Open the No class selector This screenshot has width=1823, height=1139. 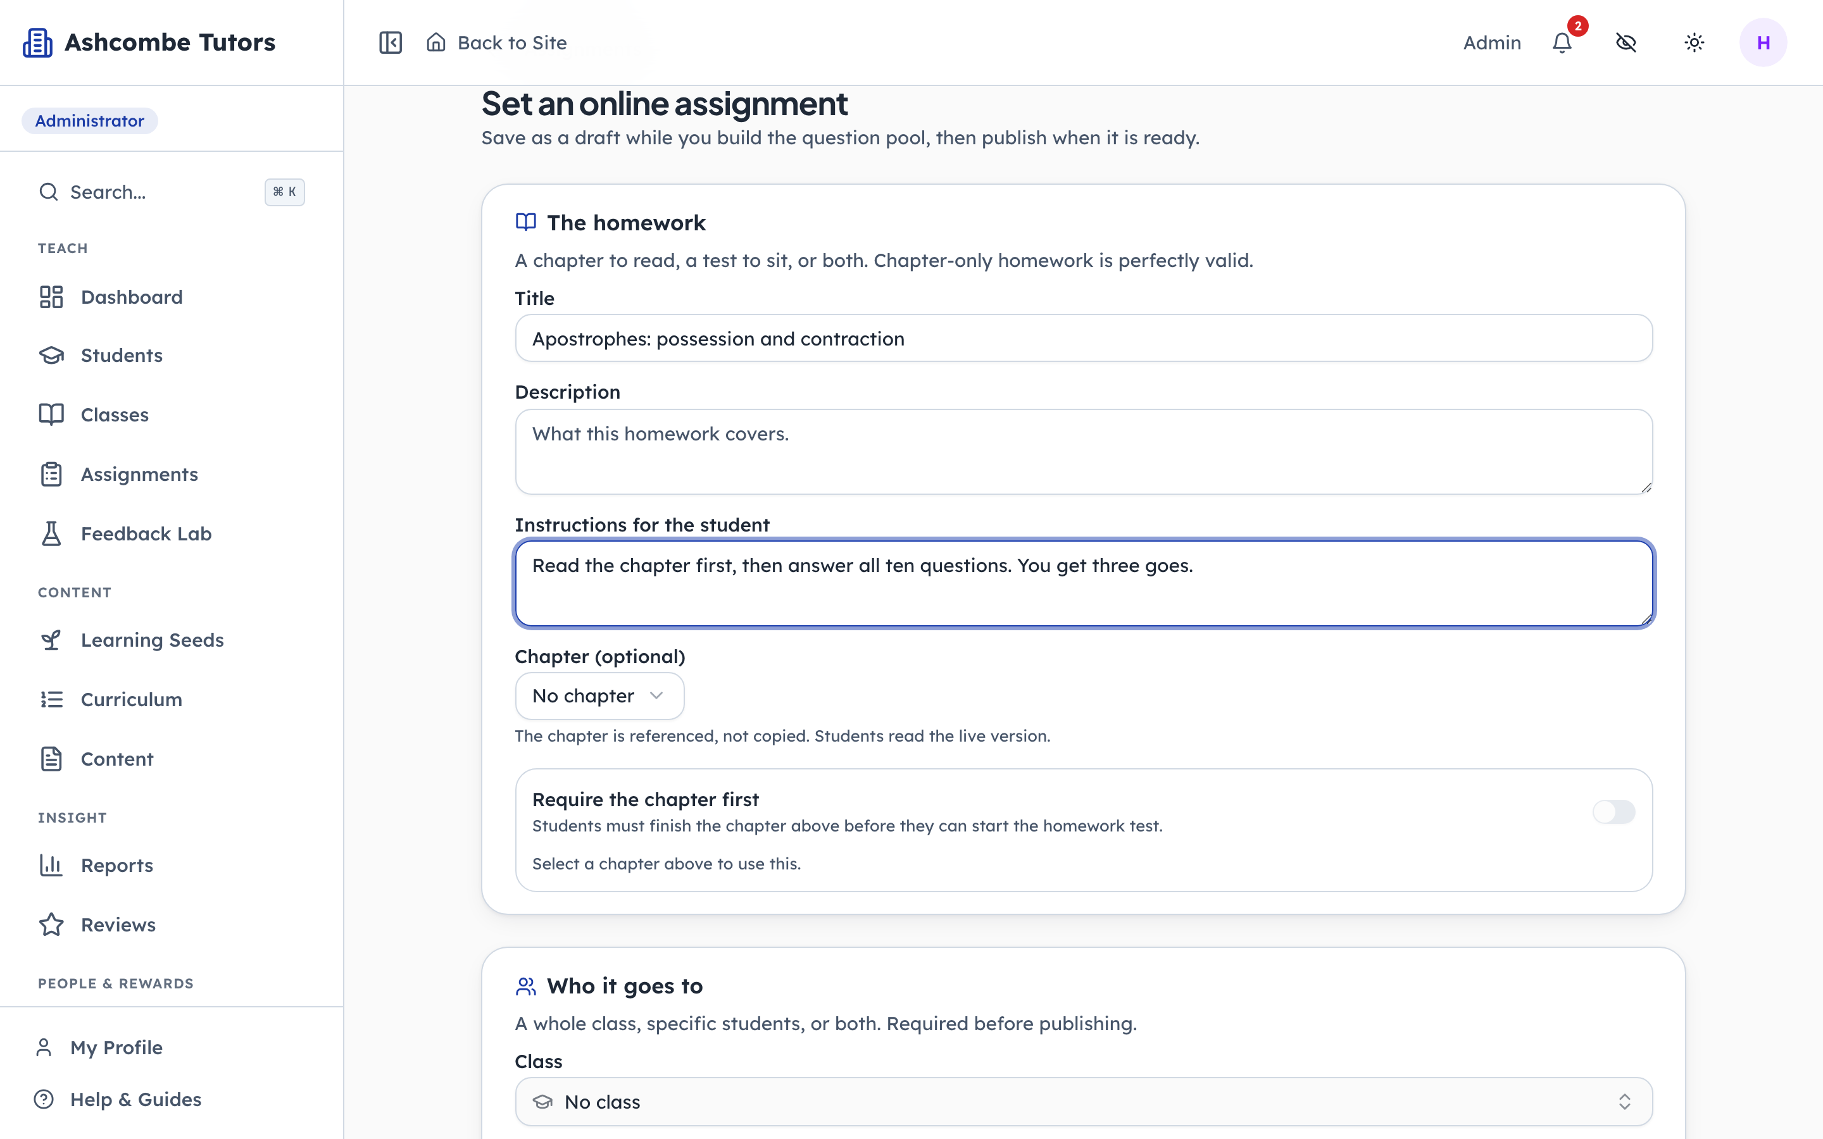pyautogui.click(x=1083, y=1101)
